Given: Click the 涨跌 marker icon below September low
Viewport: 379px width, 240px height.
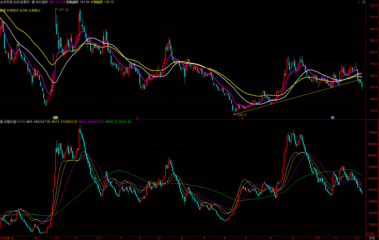Looking at the screenshot, I should click(x=55, y=117).
